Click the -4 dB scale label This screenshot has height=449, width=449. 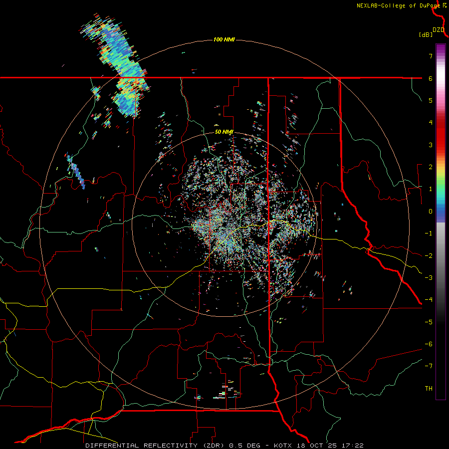(x=429, y=300)
